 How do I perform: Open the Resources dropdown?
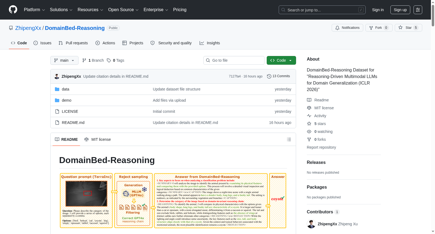click(x=90, y=10)
